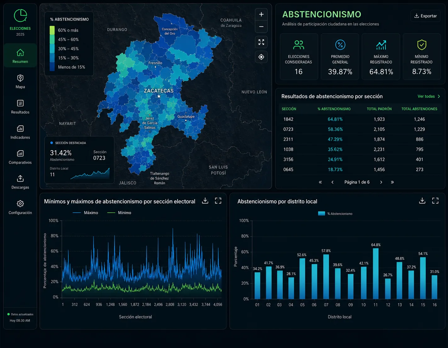Zoom out of the map with minus
This screenshot has width=448, height=348.
pyautogui.click(x=261, y=27)
